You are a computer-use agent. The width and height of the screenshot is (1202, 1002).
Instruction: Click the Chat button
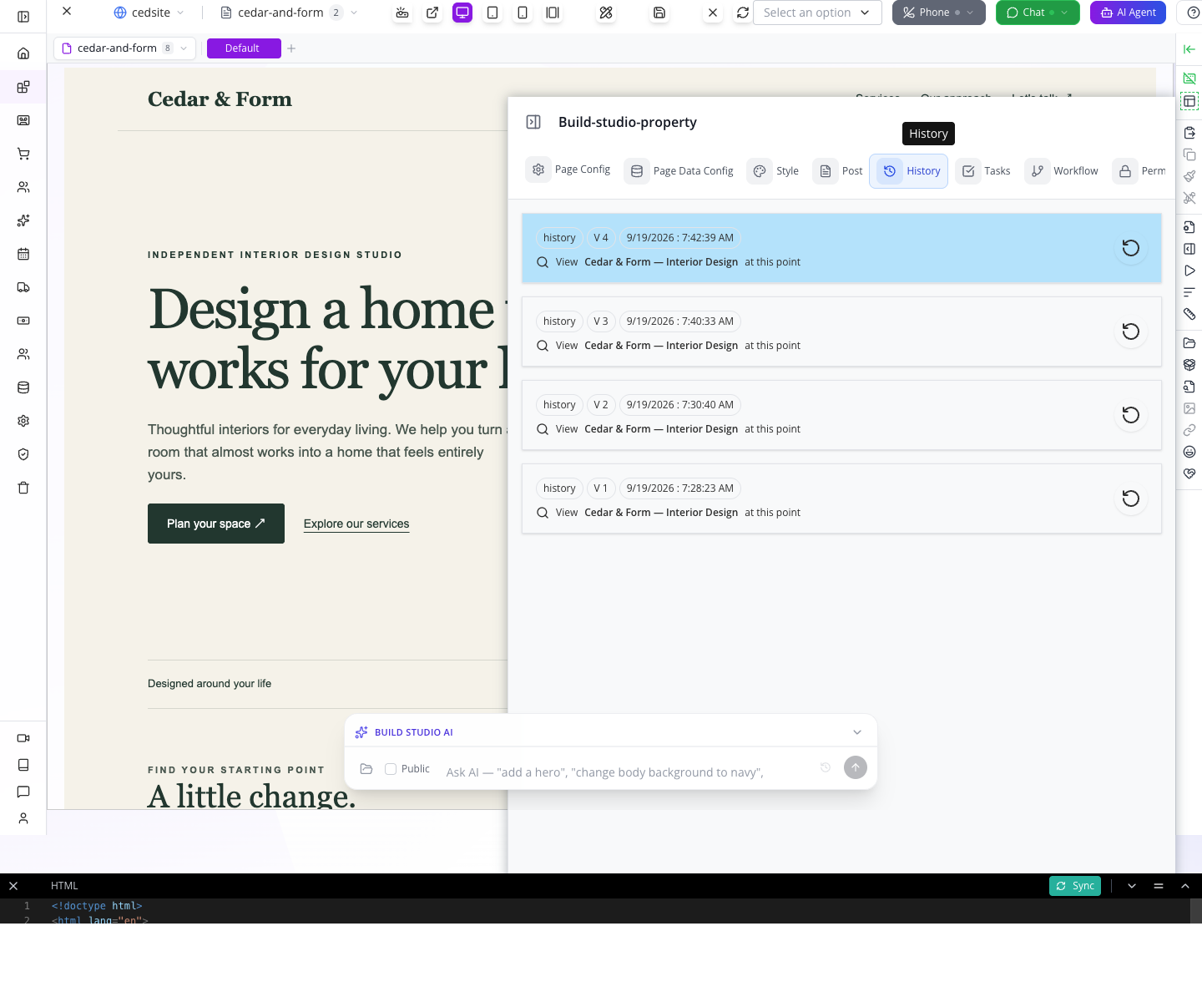(x=1038, y=13)
